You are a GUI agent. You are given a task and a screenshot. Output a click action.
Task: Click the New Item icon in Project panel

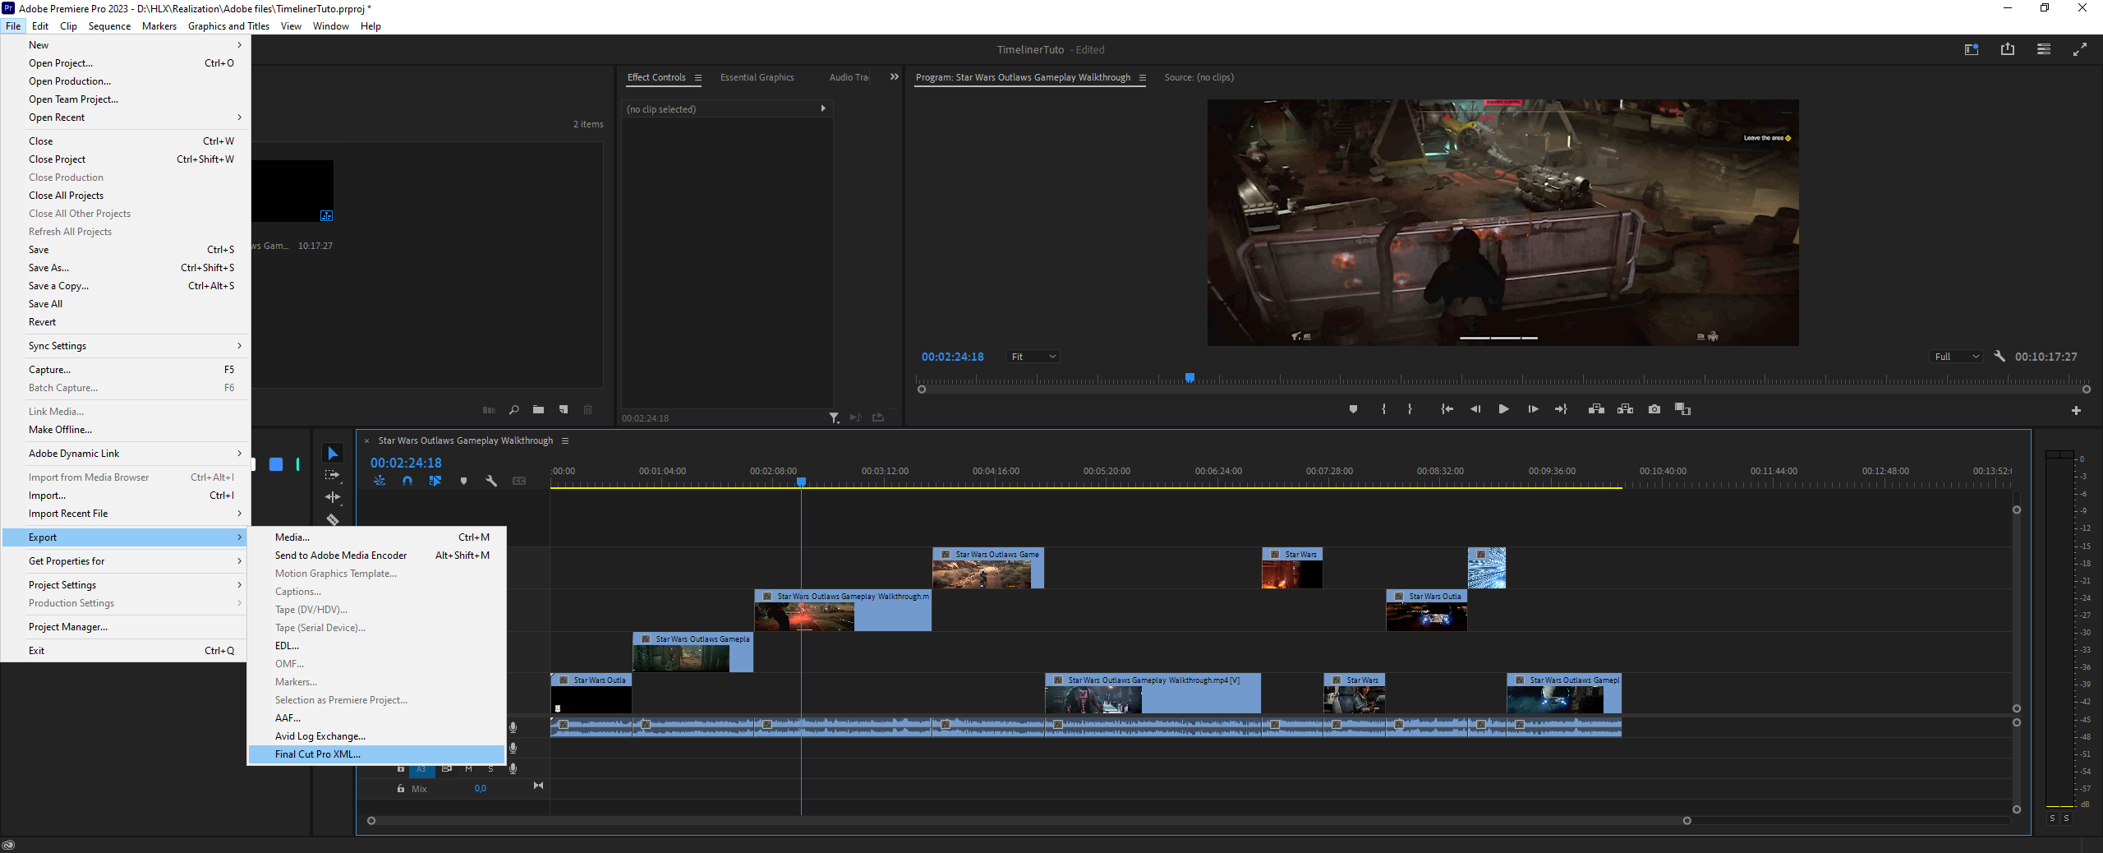(x=564, y=409)
